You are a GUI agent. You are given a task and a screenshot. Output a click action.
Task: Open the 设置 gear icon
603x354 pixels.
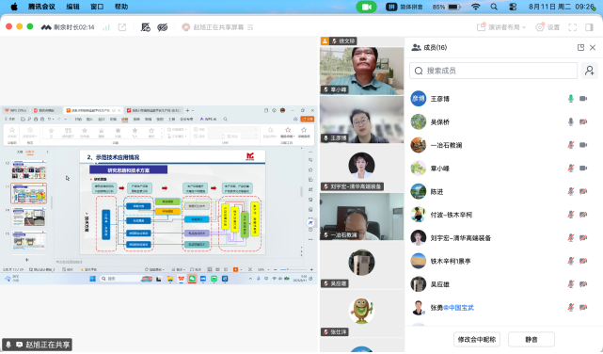(540, 27)
